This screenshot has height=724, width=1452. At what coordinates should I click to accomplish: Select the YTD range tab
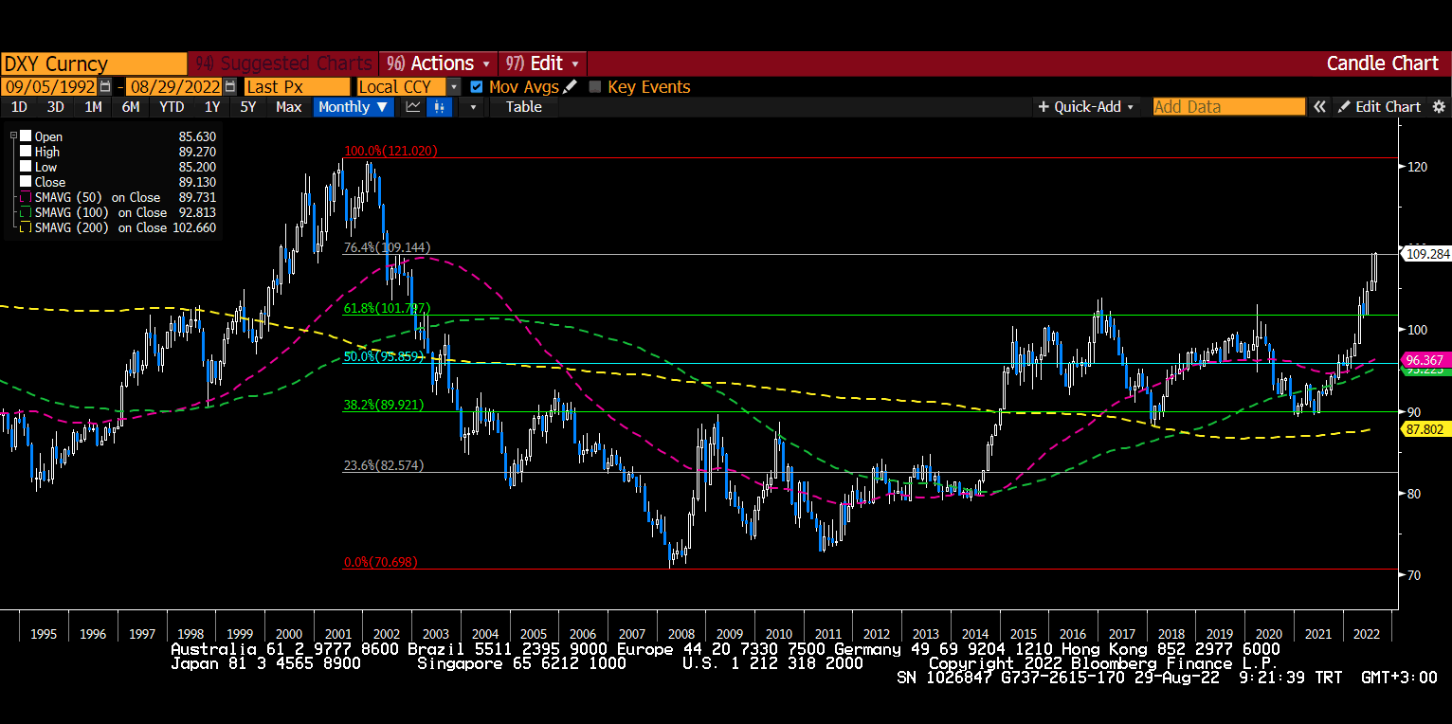click(172, 107)
